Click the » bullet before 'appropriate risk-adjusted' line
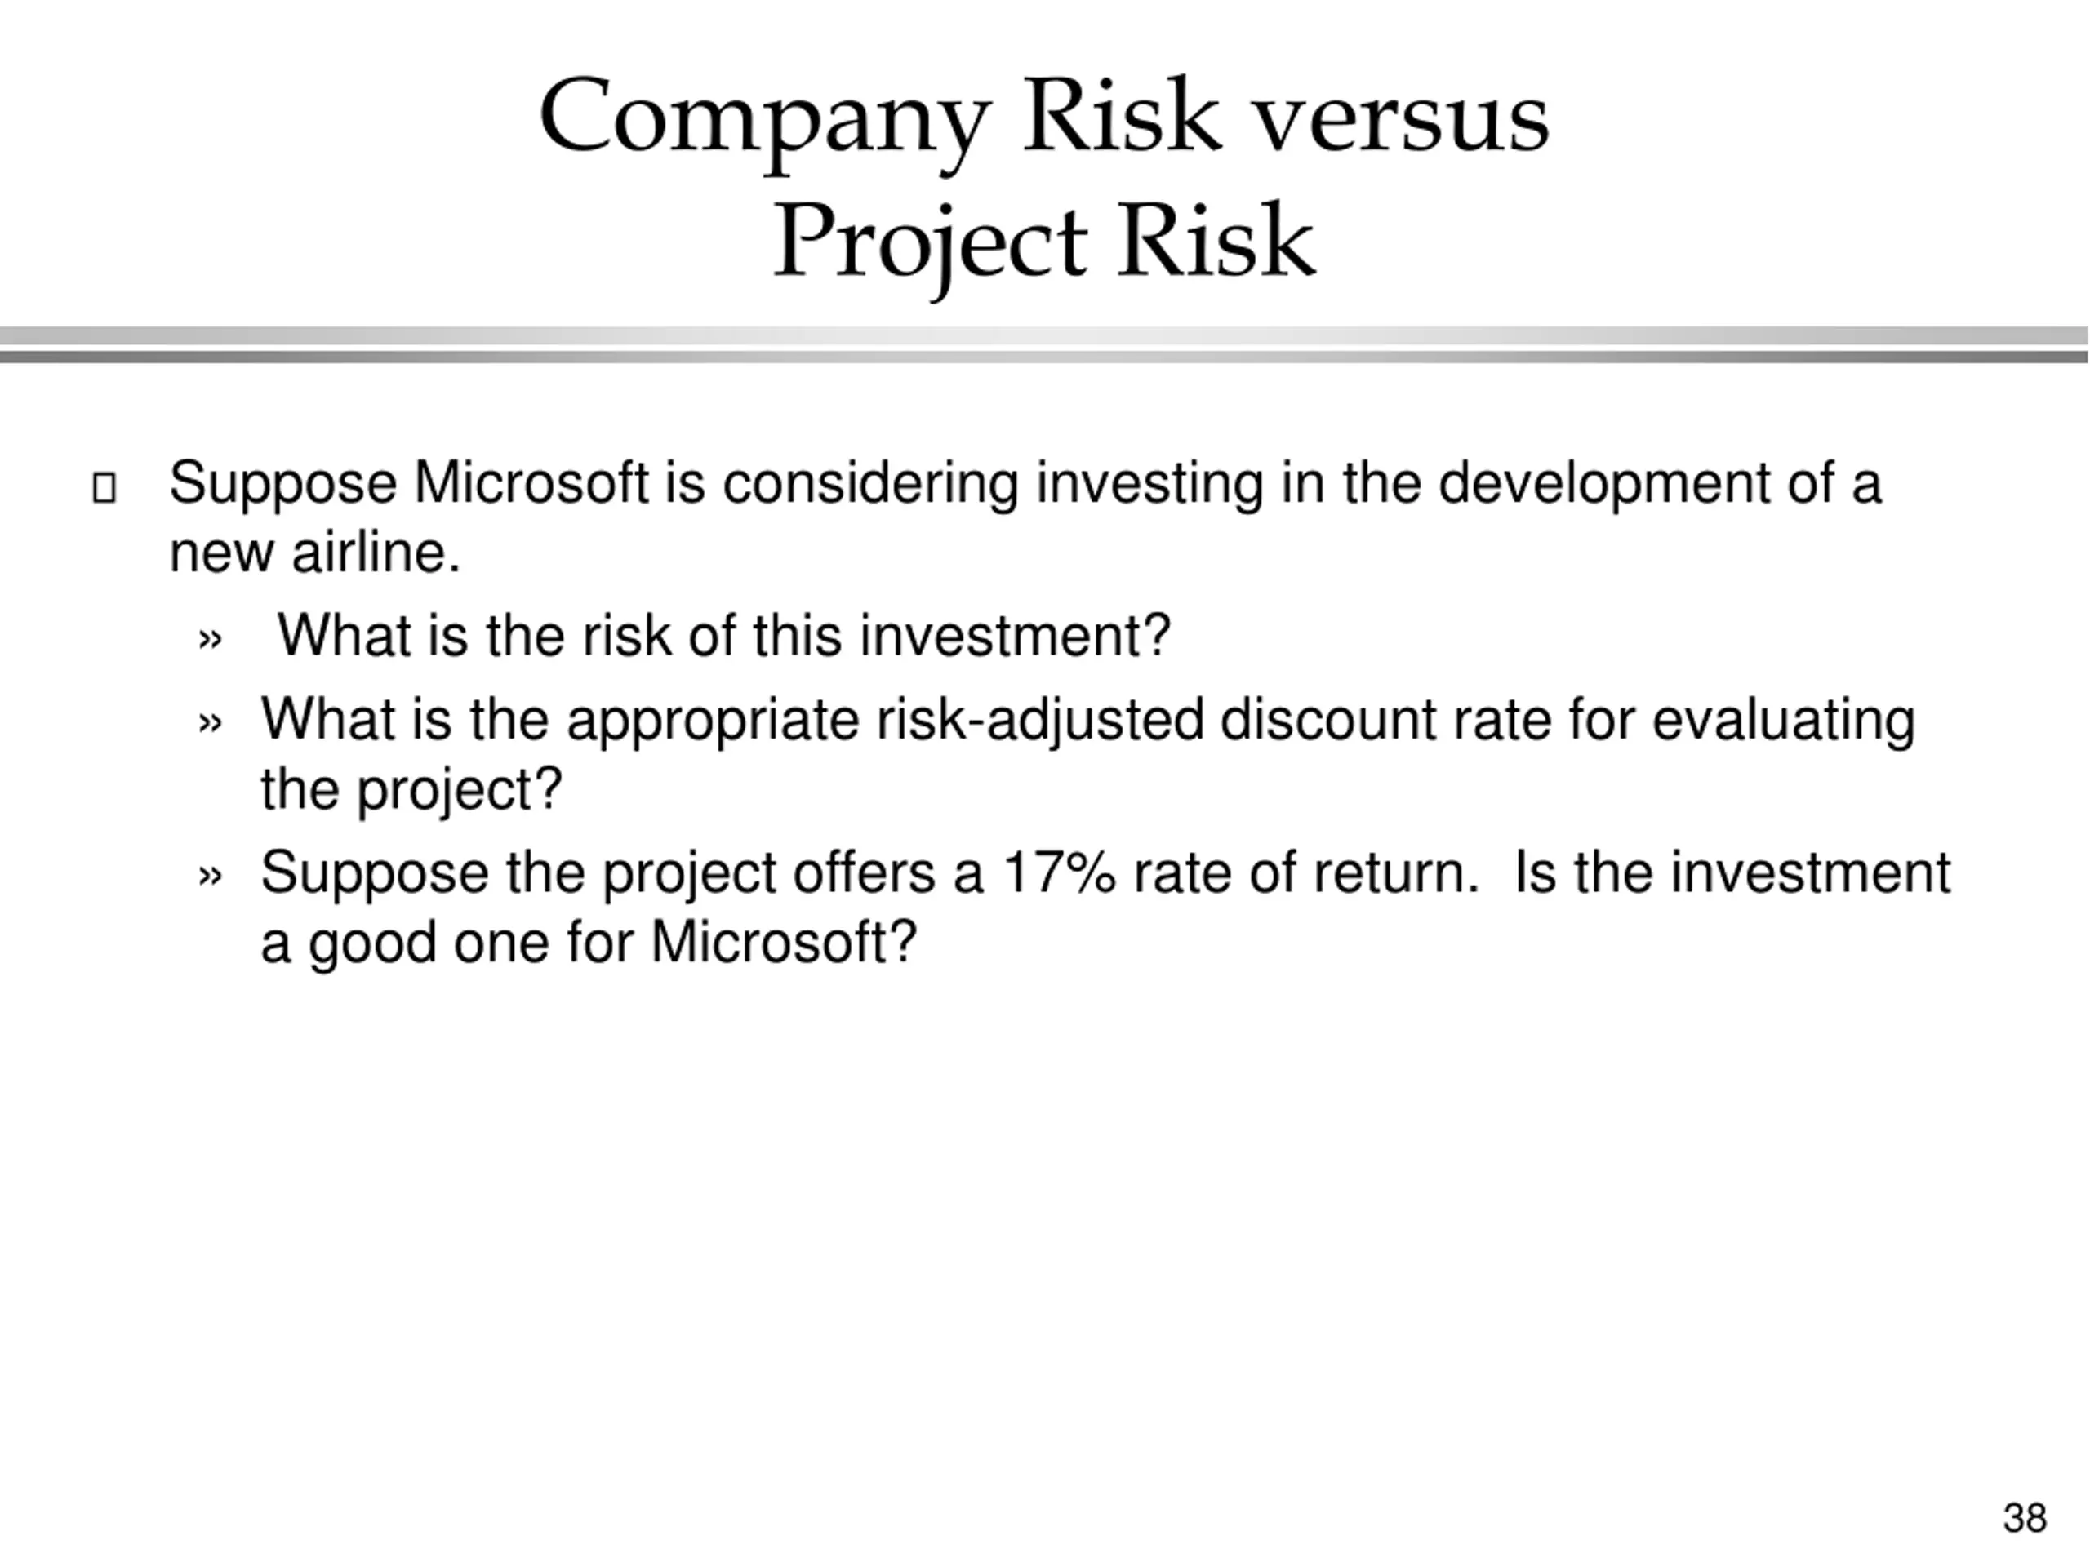2090x1567 pixels. tap(211, 724)
